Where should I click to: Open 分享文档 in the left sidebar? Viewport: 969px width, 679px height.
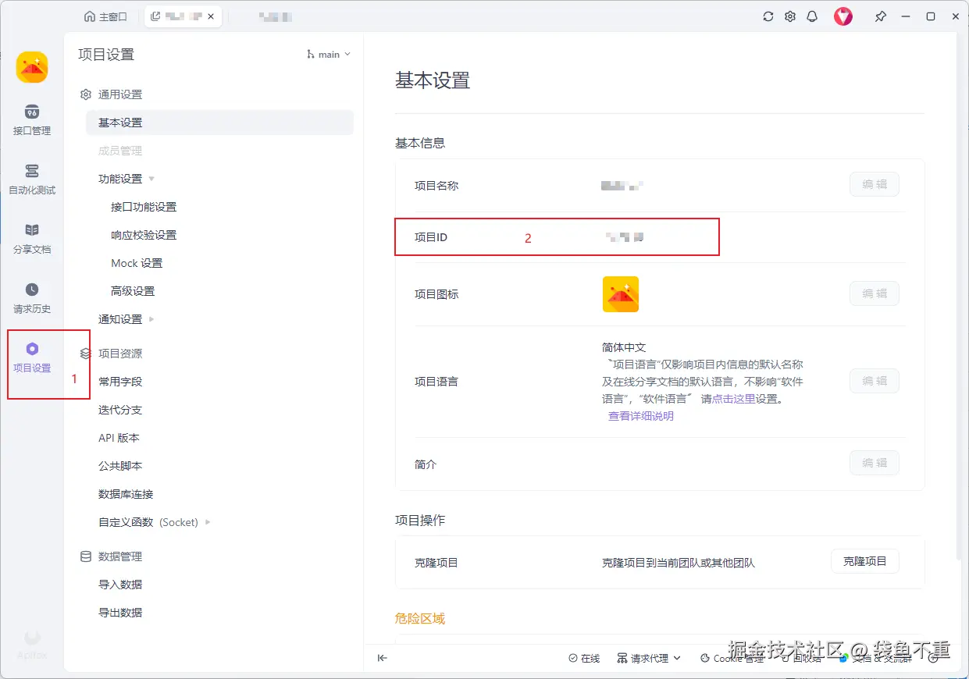pyautogui.click(x=32, y=239)
